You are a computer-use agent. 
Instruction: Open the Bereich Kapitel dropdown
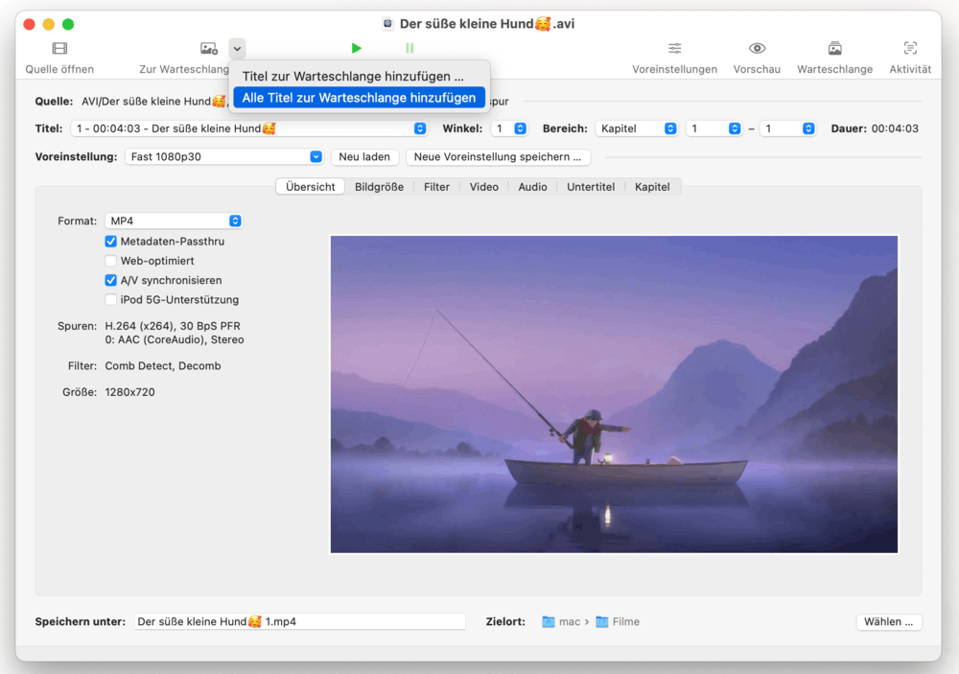point(636,128)
